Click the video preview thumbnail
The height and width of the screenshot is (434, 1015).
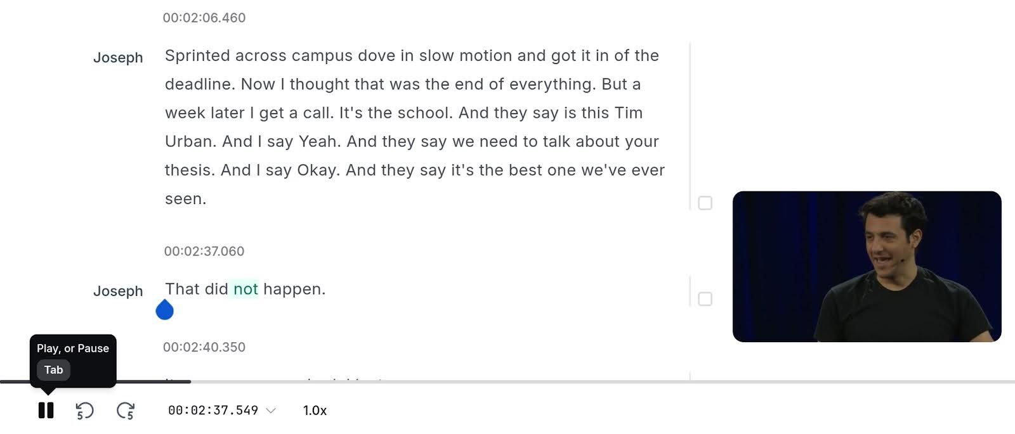[869, 266]
